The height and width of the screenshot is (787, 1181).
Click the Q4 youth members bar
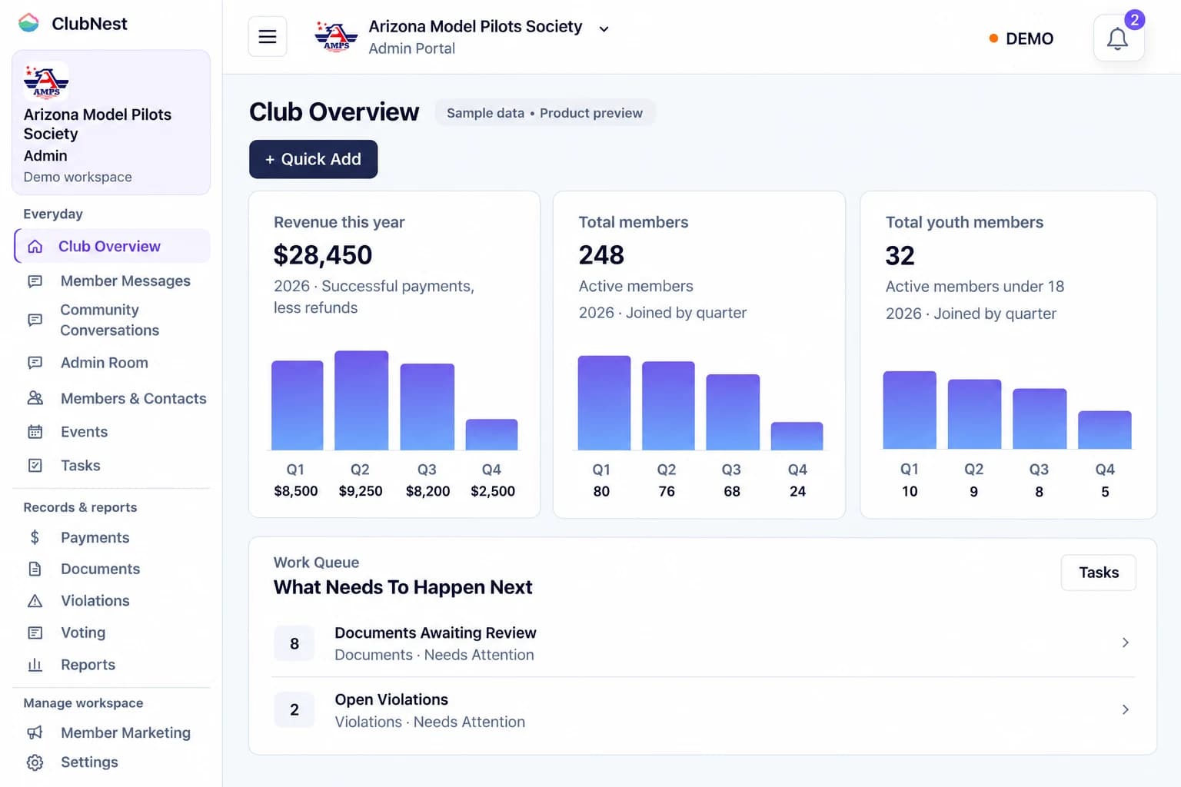pyautogui.click(x=1105, y=430)
